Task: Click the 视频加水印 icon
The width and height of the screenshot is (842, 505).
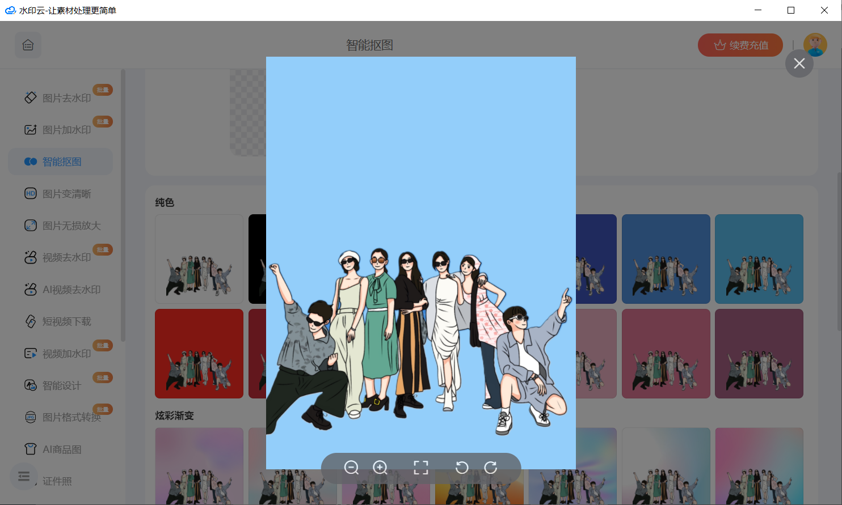Action: (31, 354)
